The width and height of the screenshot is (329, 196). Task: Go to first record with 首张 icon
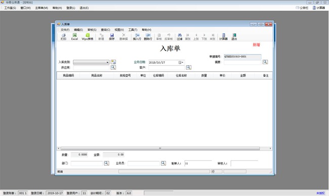[188, 37]
